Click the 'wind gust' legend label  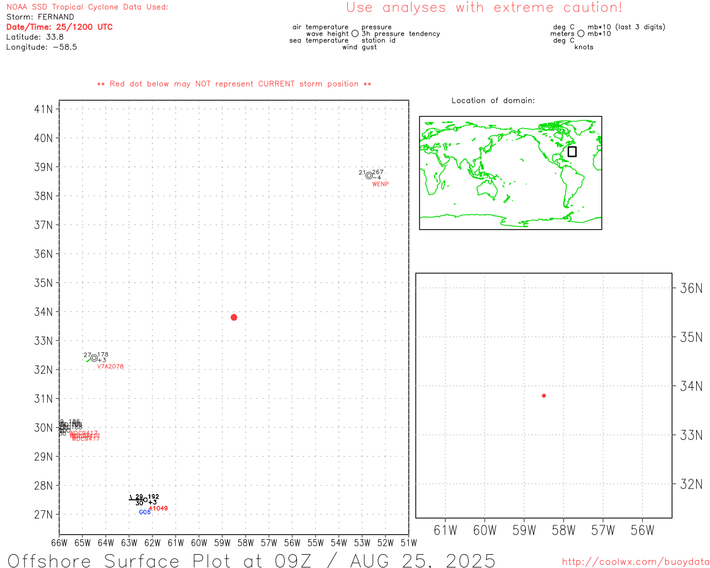coord(359,47)
